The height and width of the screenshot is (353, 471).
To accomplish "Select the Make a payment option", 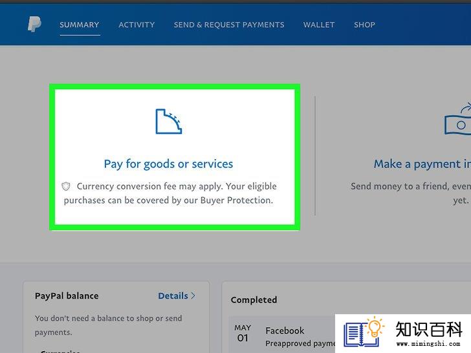I will tap(422, 164).
